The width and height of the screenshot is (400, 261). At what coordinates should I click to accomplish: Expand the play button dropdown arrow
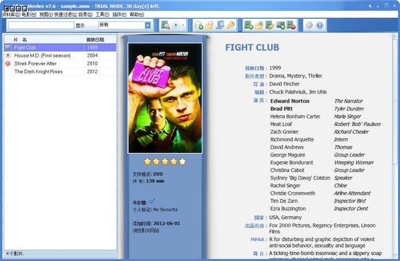pyautogui.click(x=183, y=25)
